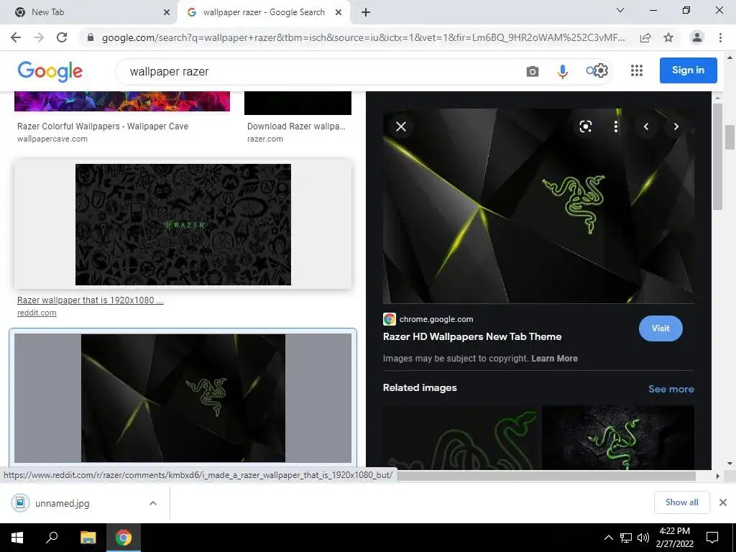Open taskbar clock showing 4:22 PM
This screenshot has height=552, width=736.
coord(674,538)
